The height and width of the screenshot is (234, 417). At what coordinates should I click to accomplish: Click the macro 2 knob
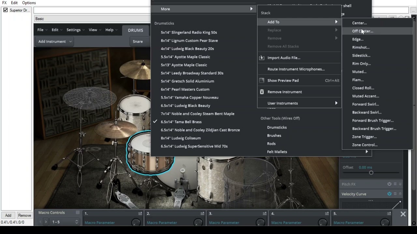(198, 222)
